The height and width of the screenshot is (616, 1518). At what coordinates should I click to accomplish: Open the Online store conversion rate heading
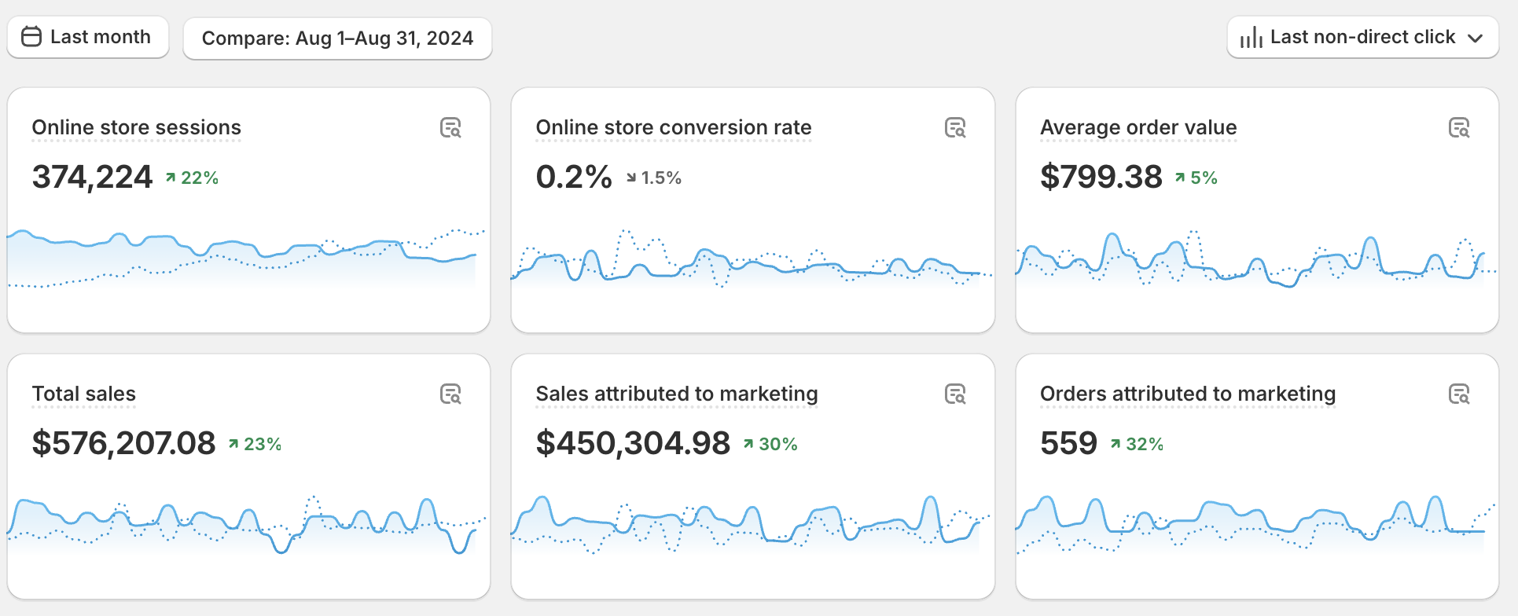673,127
